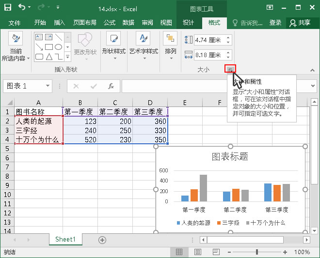
Task: Select the oval shape
Action: (58, 47)
